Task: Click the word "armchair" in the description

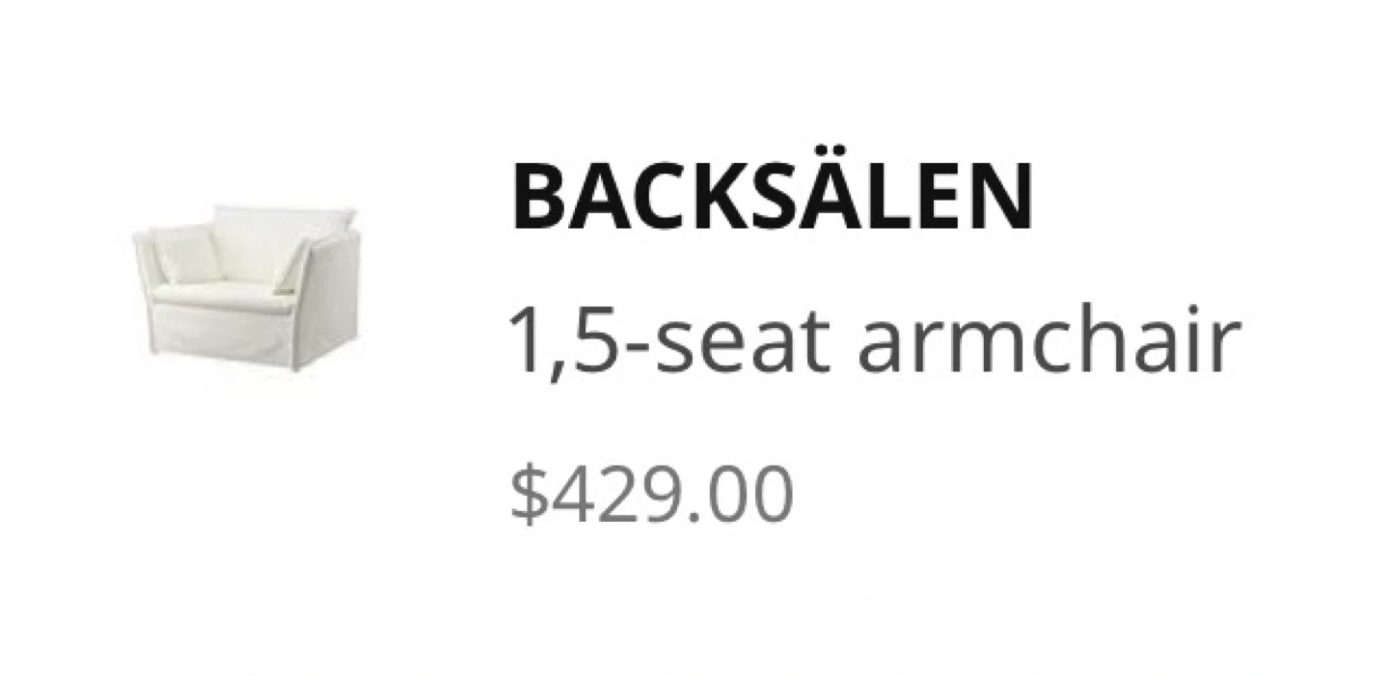Action: 1047,343
